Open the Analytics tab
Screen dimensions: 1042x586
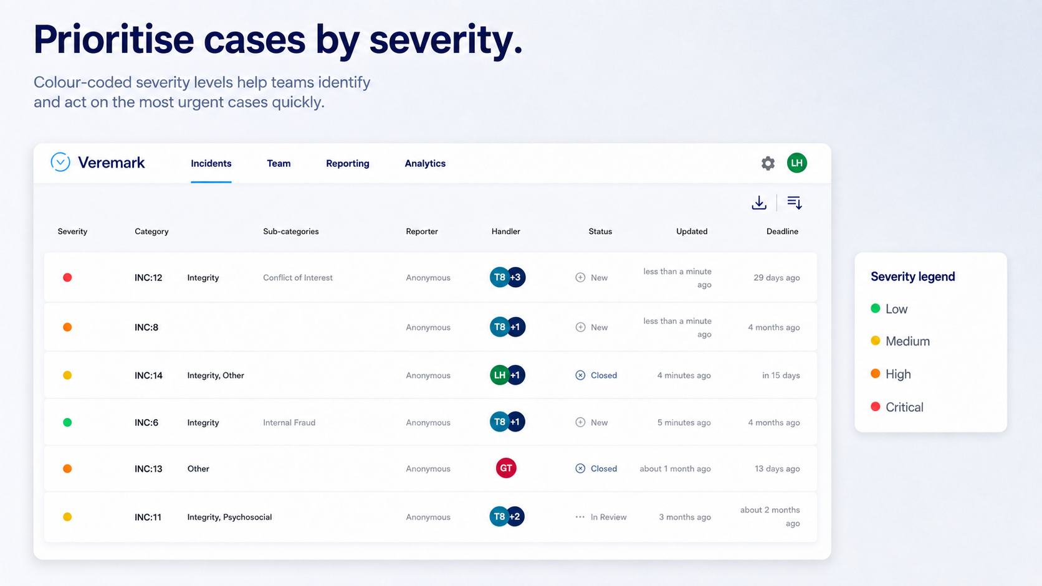click(x=425, y=163)
